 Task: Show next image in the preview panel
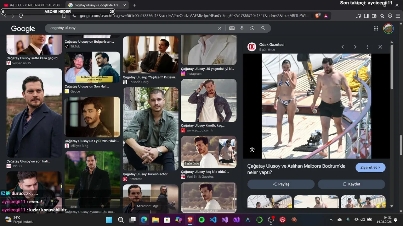(355, 47)
